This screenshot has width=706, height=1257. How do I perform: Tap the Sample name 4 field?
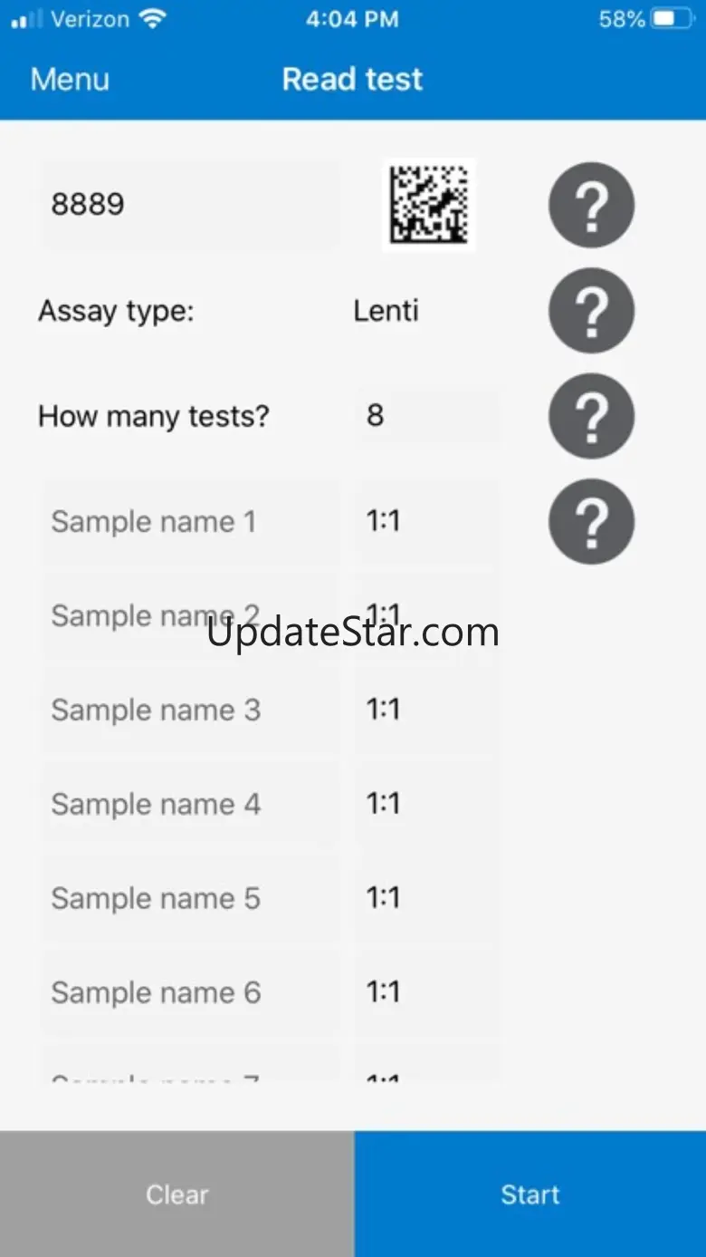pyautogui.click(x=190, y=804)
